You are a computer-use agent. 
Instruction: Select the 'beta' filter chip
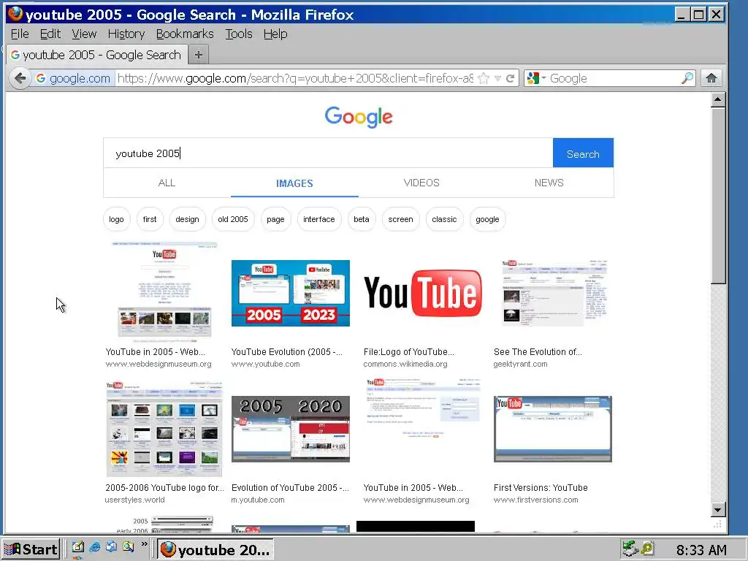click(x=362, y=219)
